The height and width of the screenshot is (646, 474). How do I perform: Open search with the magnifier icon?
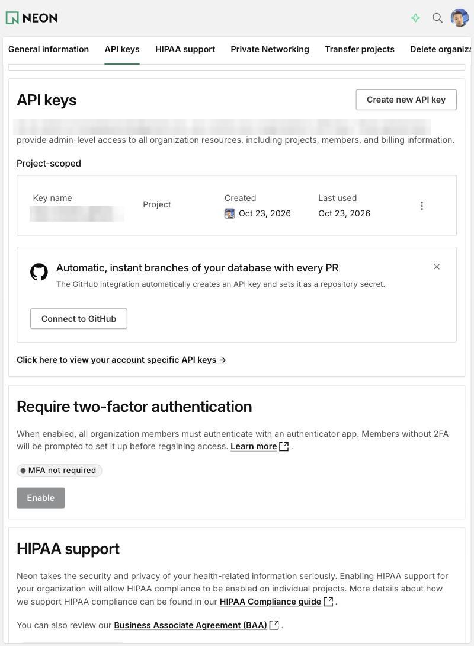(x=437, y=18)
